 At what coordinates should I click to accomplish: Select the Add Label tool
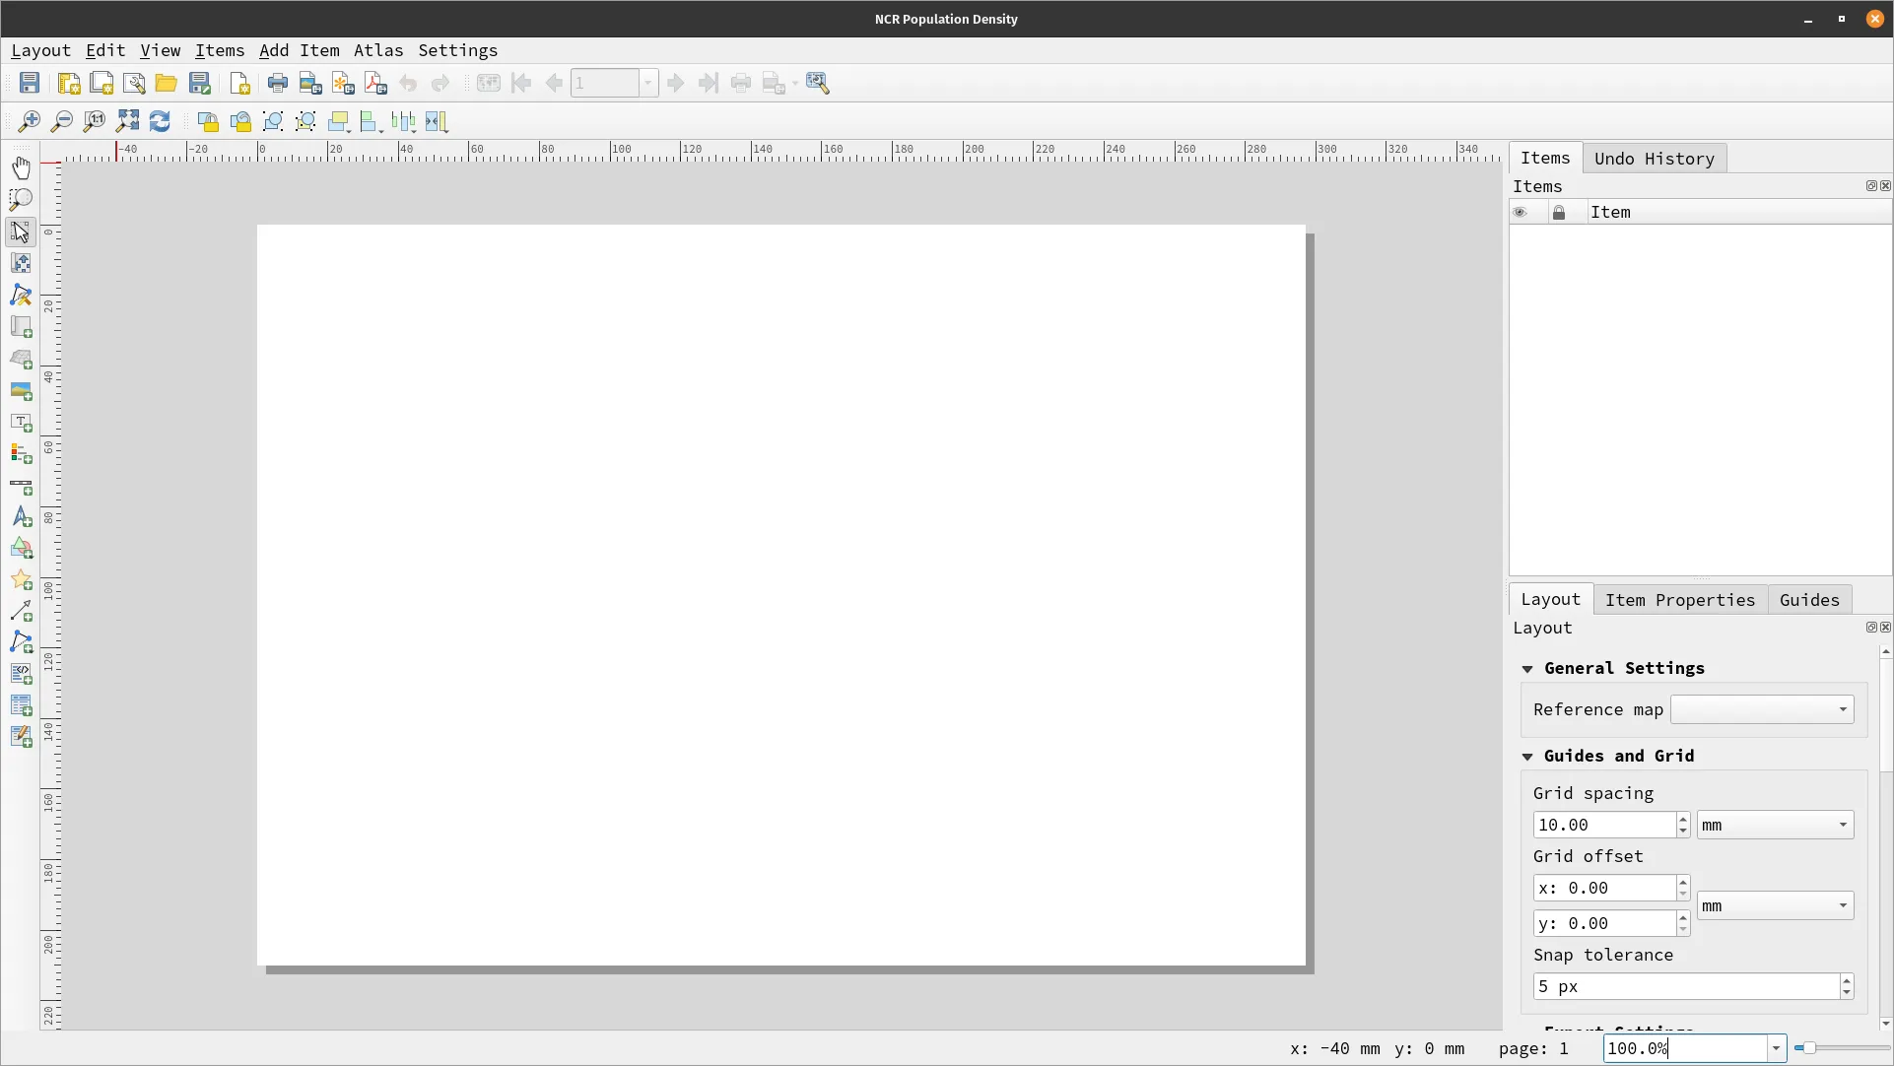tap(21, 424)
